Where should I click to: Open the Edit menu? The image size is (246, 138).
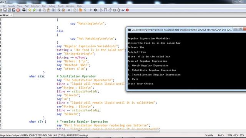(x=3, y=6)
